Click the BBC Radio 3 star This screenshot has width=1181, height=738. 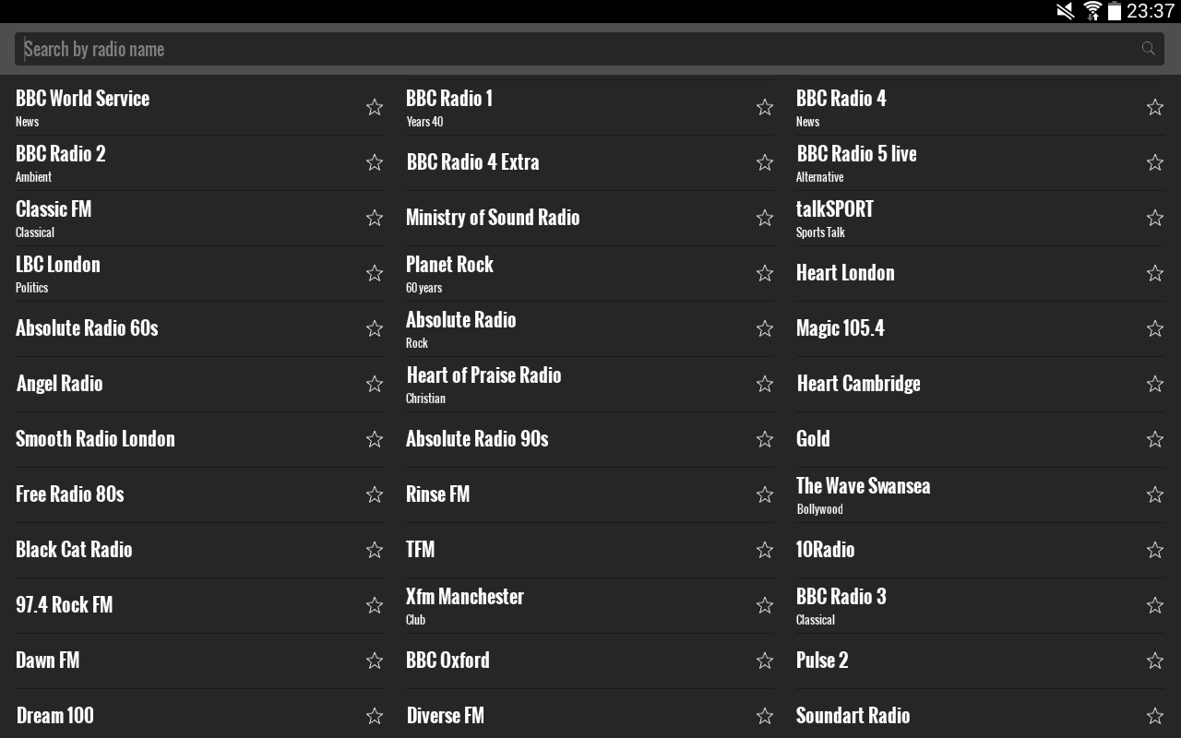pyautogui.click(x=1155, y=605)
